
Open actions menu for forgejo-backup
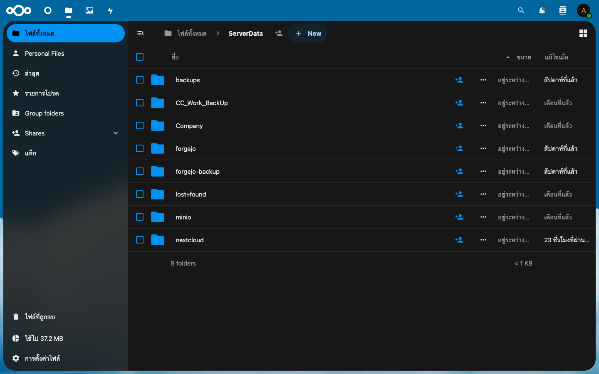483,171
